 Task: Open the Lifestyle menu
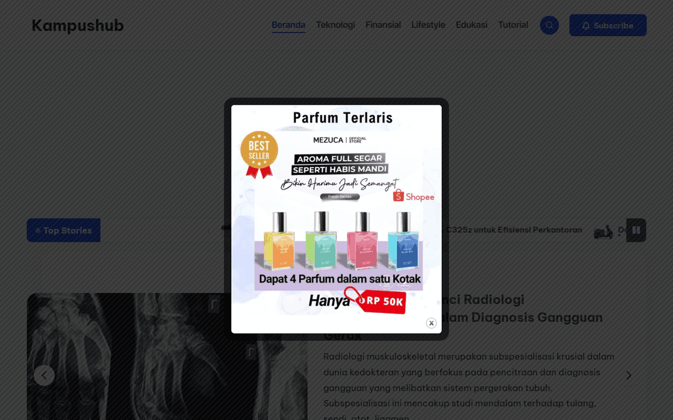tap(428, 25)
